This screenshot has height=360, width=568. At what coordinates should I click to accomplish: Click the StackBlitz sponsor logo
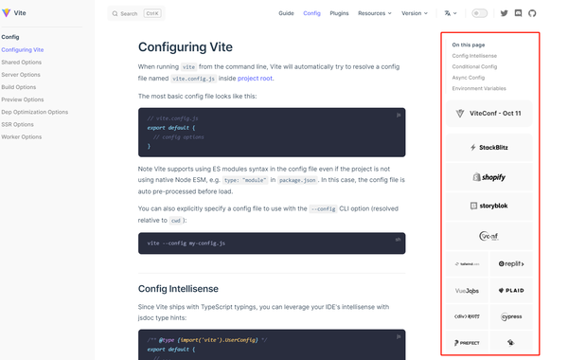pos(489,148)
